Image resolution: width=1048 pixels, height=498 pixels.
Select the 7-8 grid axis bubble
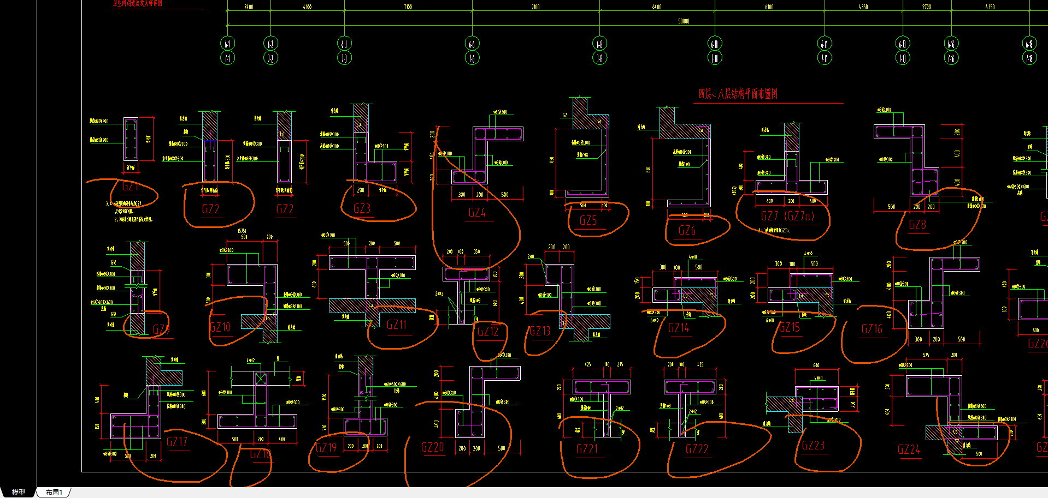point(600,58)
